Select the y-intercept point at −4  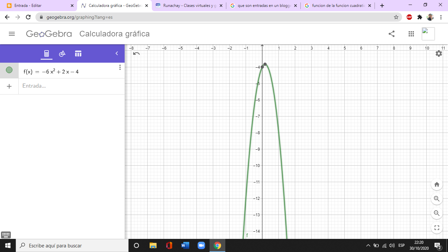click(x=262, y=67)
